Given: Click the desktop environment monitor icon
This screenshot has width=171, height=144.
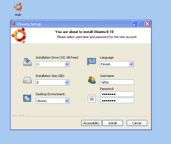Looking at the screenshot, I should [x=27, y=98].
